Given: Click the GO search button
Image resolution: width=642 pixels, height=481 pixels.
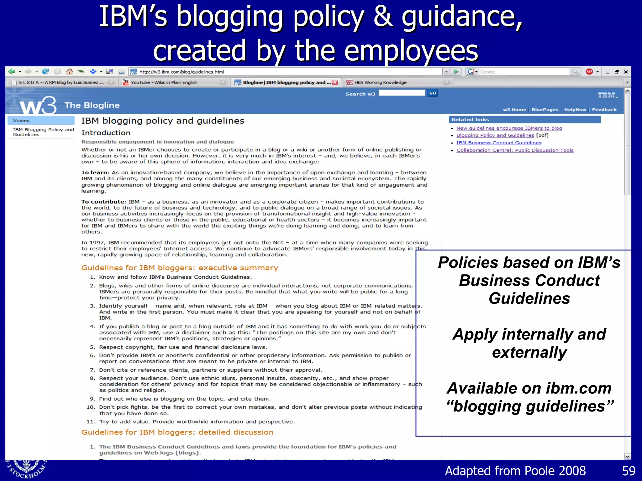Looking at the screenshot, I should click(x=433, y=93).
